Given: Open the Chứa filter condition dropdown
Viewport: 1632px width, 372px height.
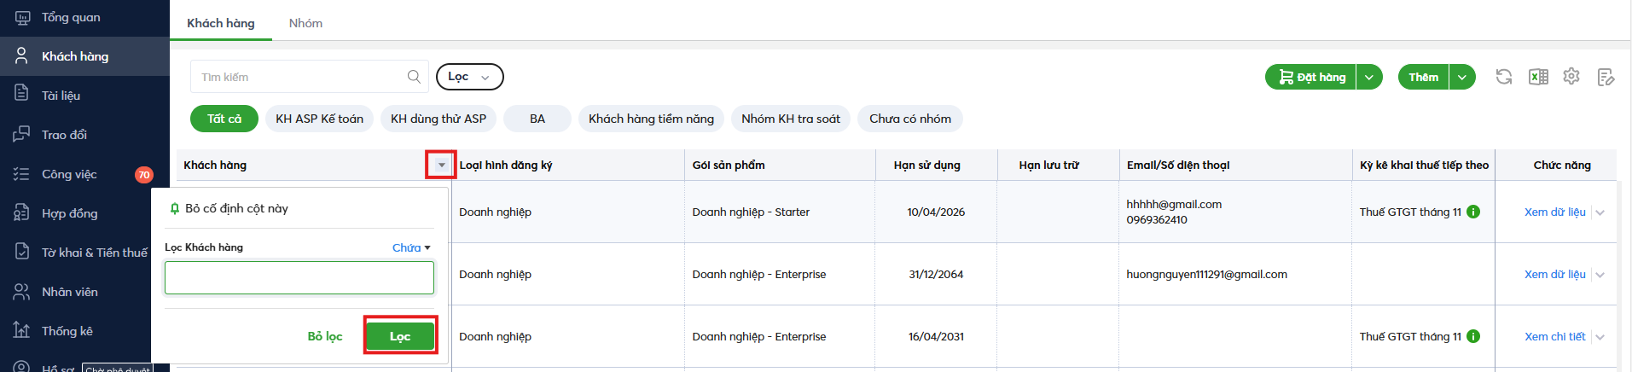Looking at the screenshot, I should point(411,247).
